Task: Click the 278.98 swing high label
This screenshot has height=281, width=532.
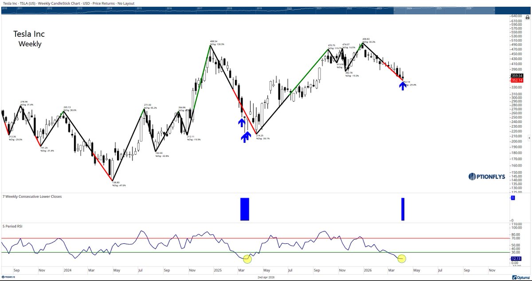Action: [23, 101]
